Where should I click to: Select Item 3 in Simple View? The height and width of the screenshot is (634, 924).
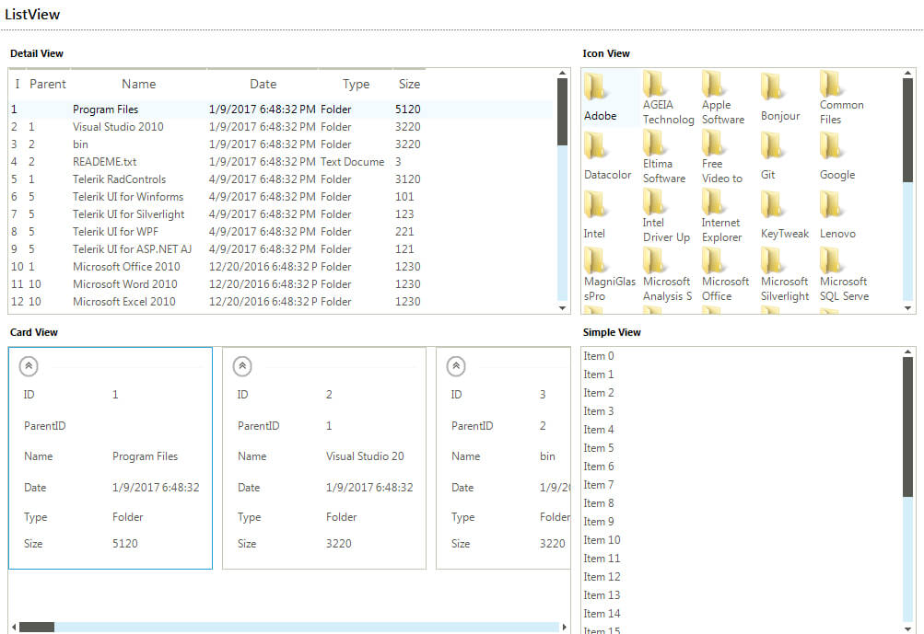(x=742, y=411)
